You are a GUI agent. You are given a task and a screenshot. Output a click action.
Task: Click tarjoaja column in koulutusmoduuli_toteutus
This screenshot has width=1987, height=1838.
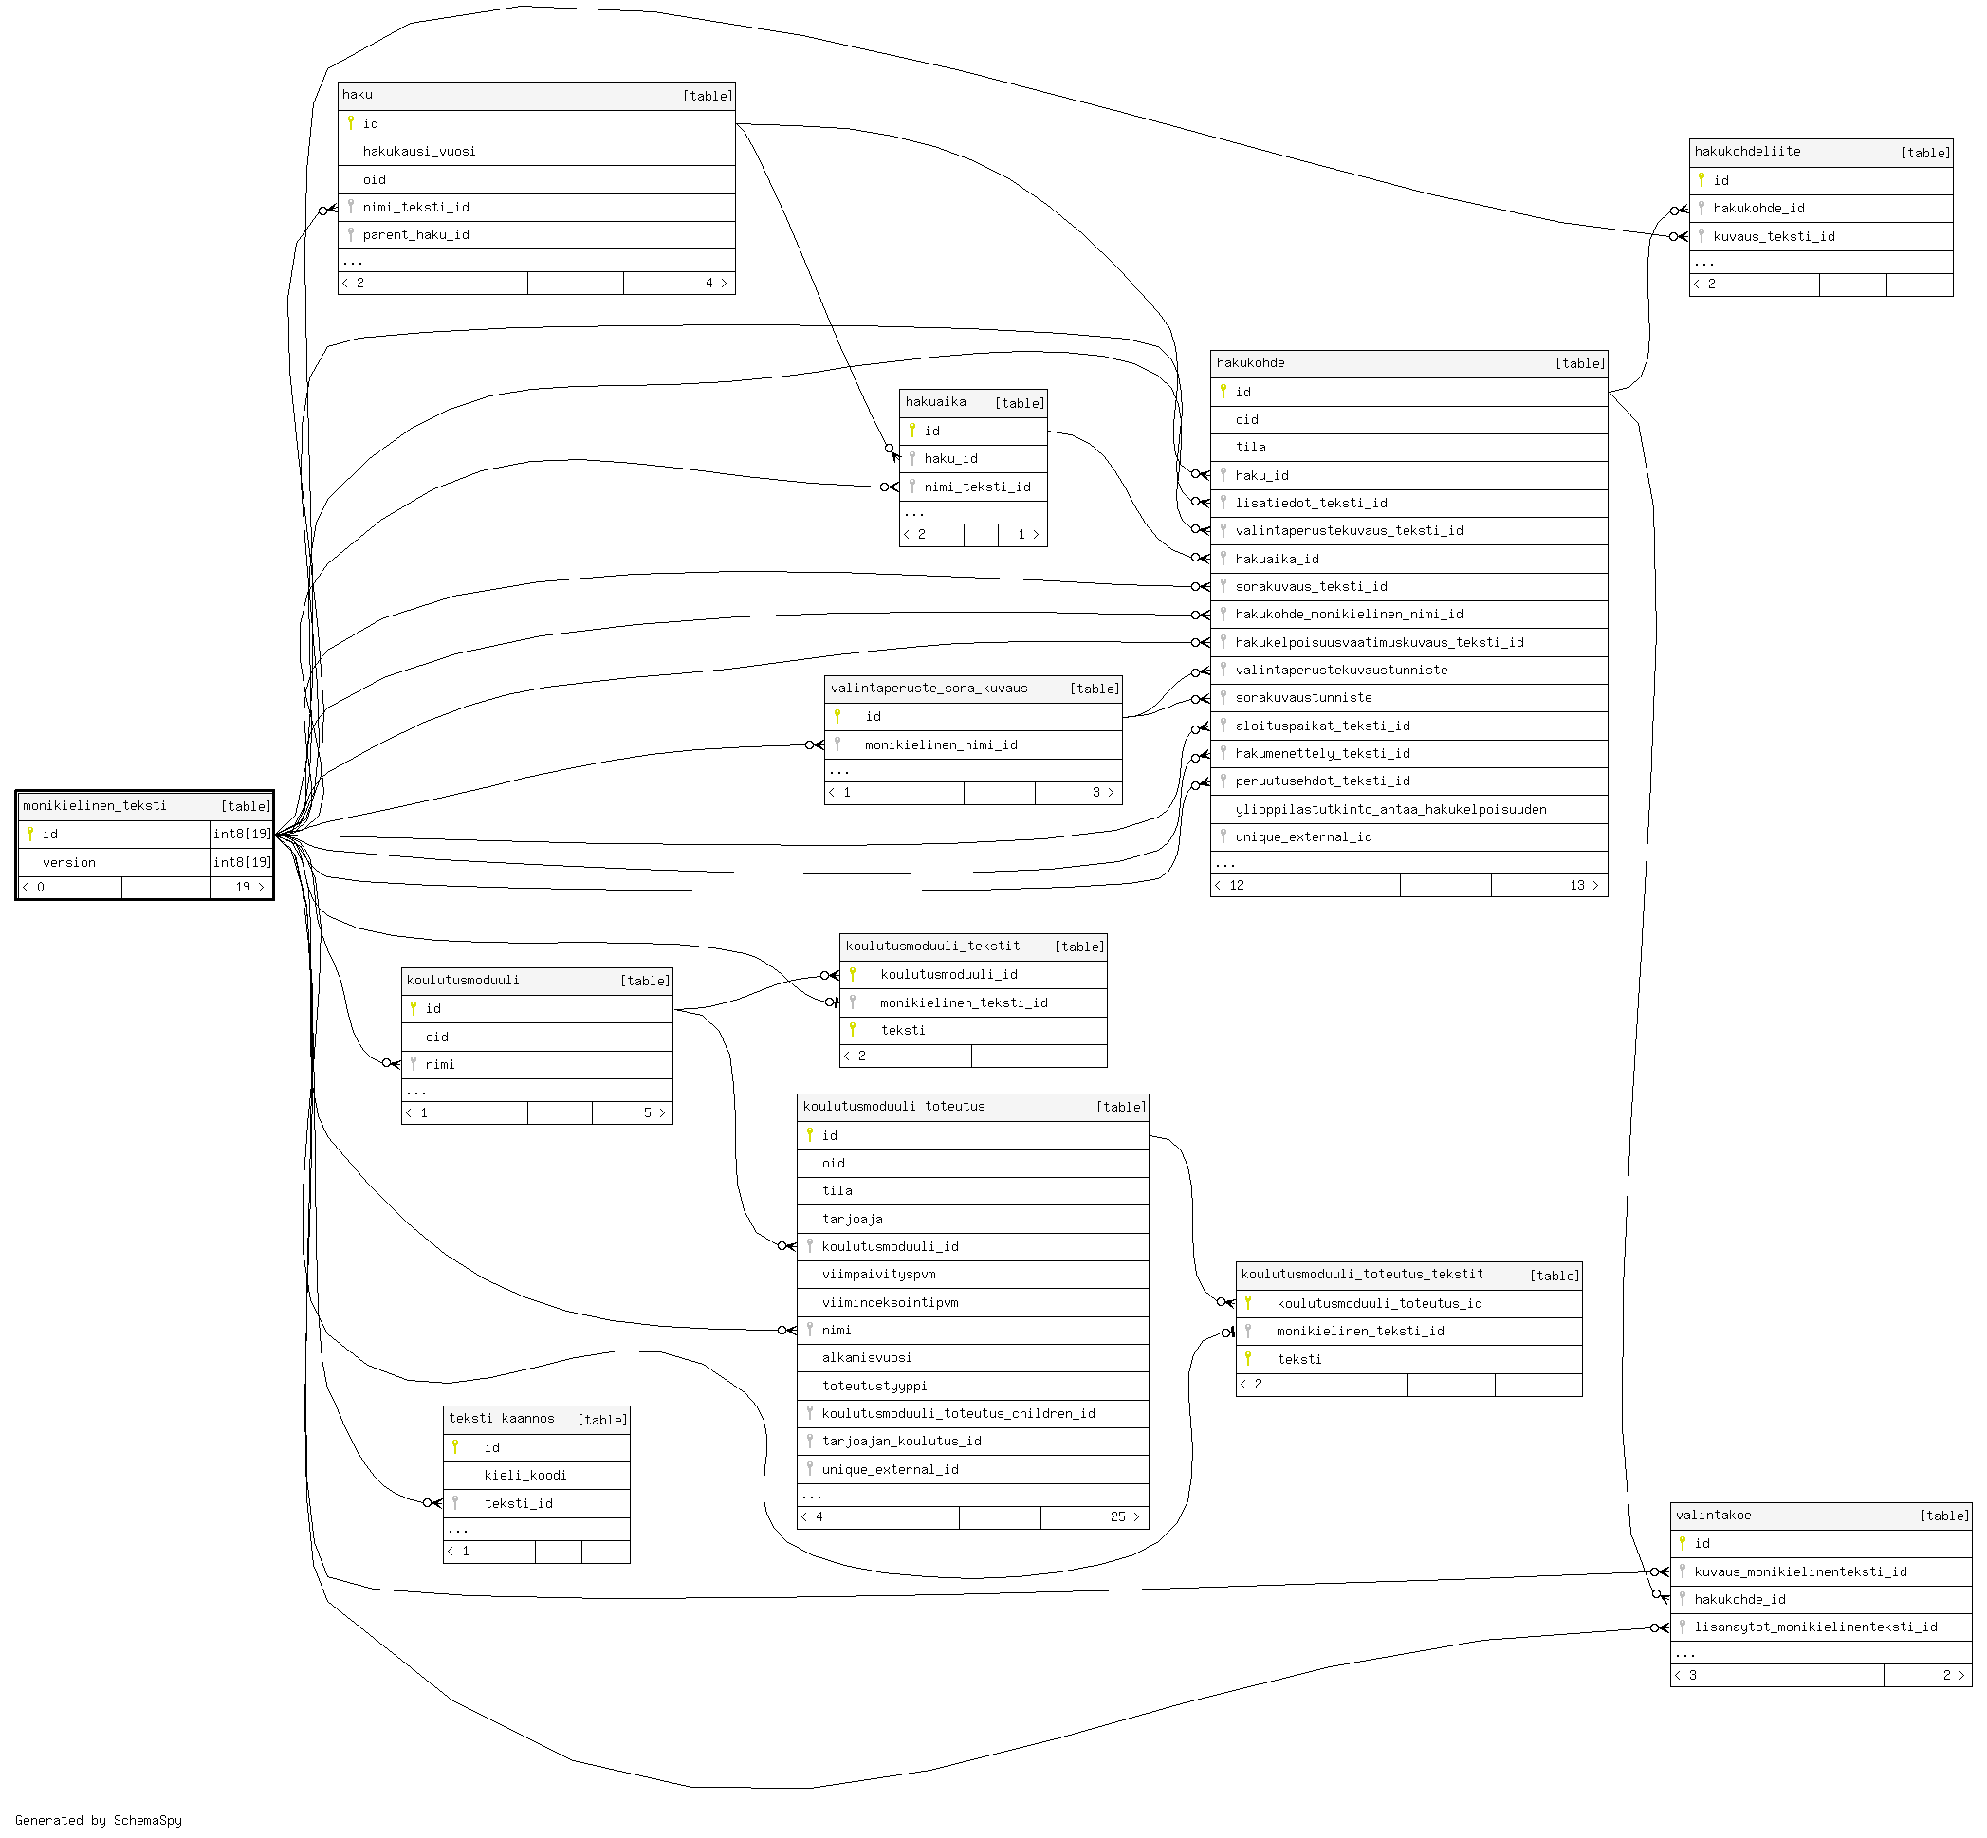point(972,1220)
